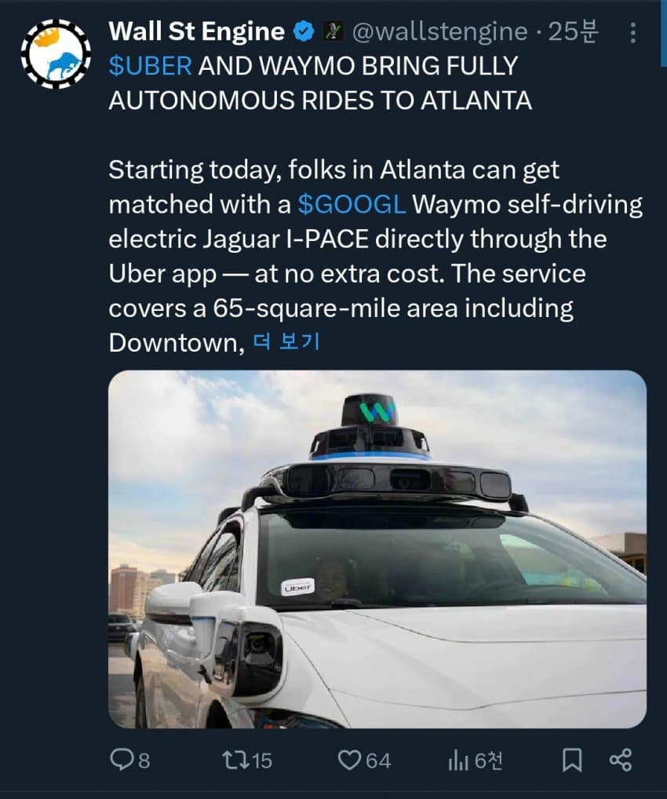667x799 pixels.
Task: Click the post body text to open the thread
Action: (x=376, y=256)
